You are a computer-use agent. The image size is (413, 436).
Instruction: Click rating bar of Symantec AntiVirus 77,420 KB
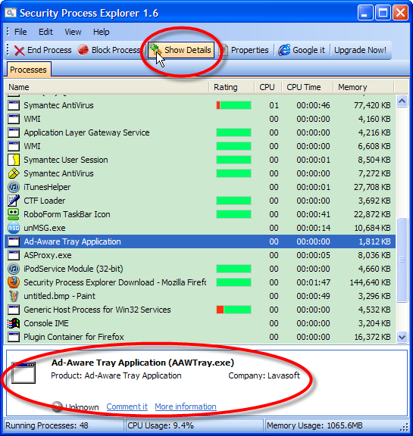[233, 105]
